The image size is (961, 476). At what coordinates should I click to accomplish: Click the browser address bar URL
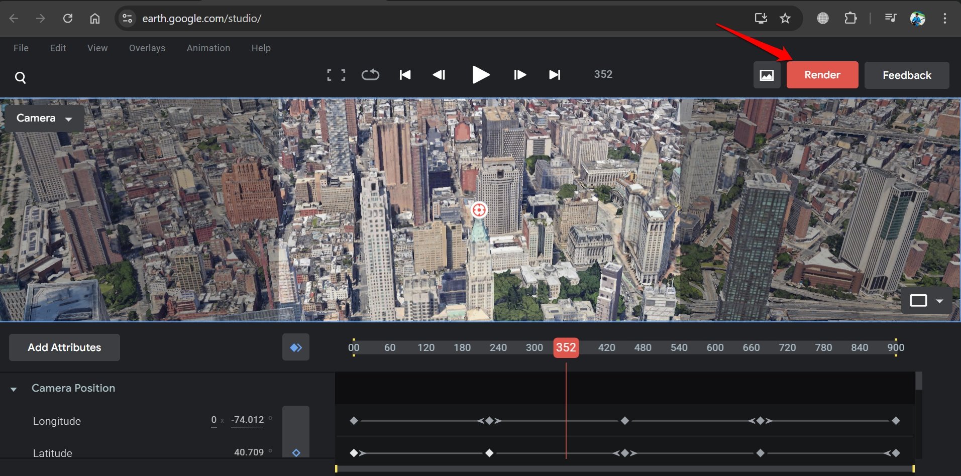tap(201, 19)
